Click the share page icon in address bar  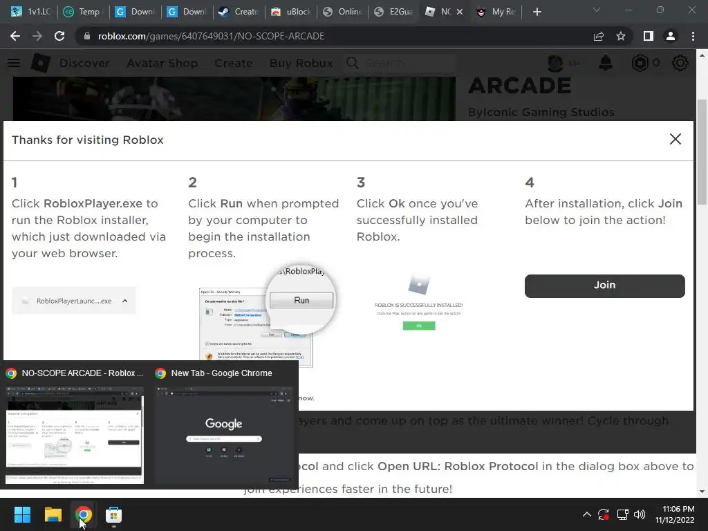tap(599, 36)
